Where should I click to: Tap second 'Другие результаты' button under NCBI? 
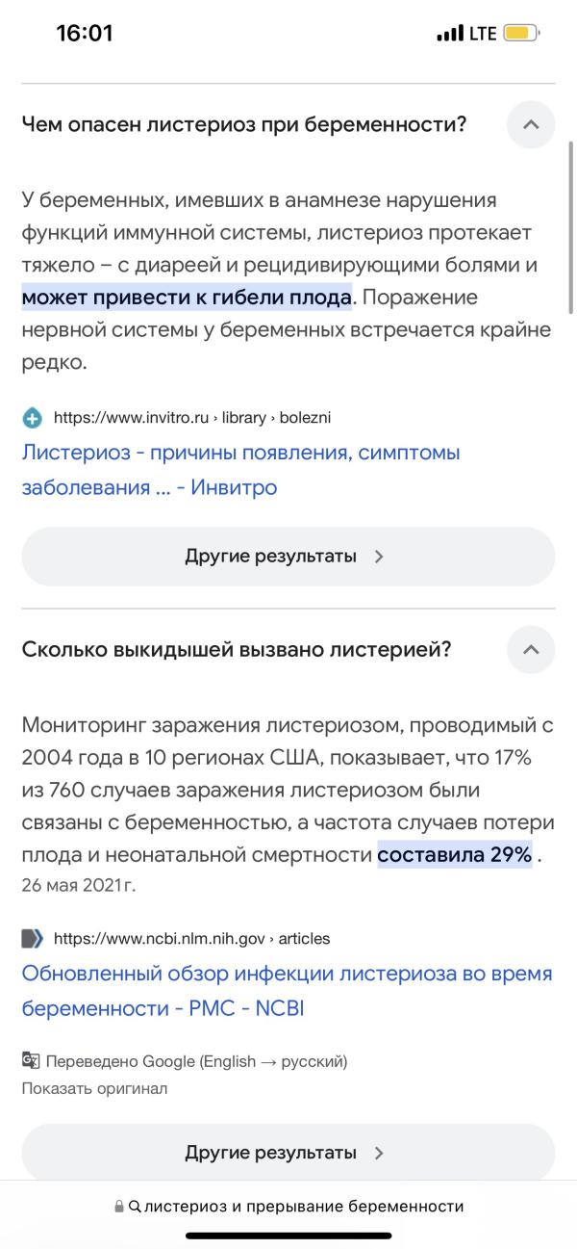click(288, 1153)
